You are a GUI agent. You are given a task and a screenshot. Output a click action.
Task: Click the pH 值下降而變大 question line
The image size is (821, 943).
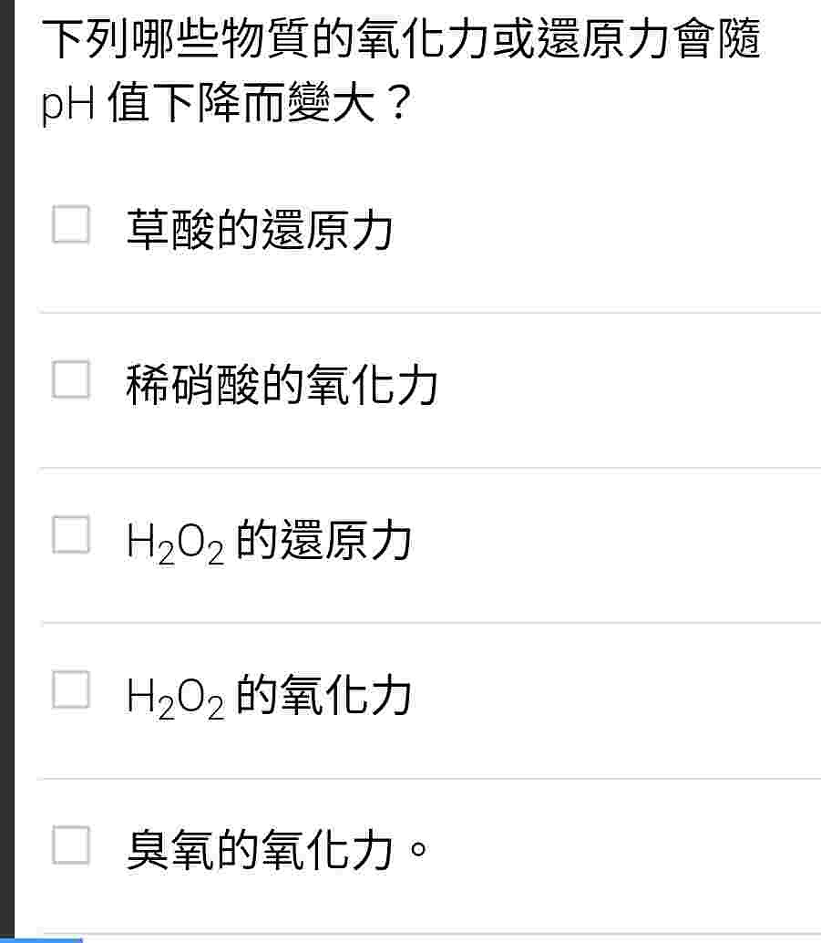click(226, 102)
